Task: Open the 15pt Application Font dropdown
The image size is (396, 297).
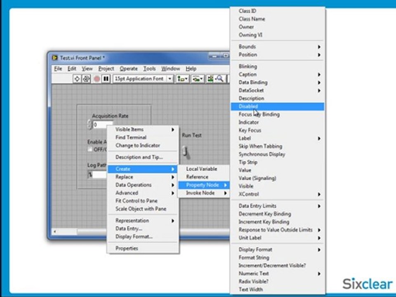Action: coord(143,79)
